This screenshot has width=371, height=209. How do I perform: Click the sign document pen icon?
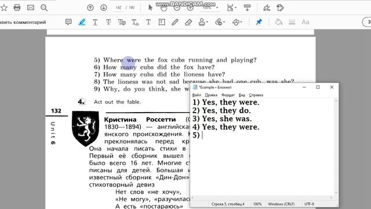(267, 8)
